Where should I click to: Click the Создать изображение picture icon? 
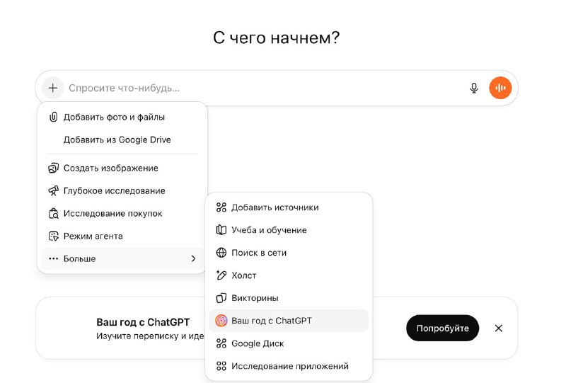click(x=54, y=168)
